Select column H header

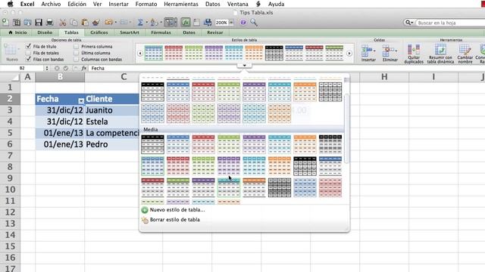point(384,77)
